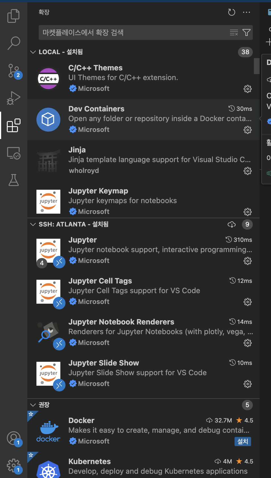The height and width of the screenshot is (478, 271).
Task: Open the Remote Explorer view
Action: click(x=13, y=153)
